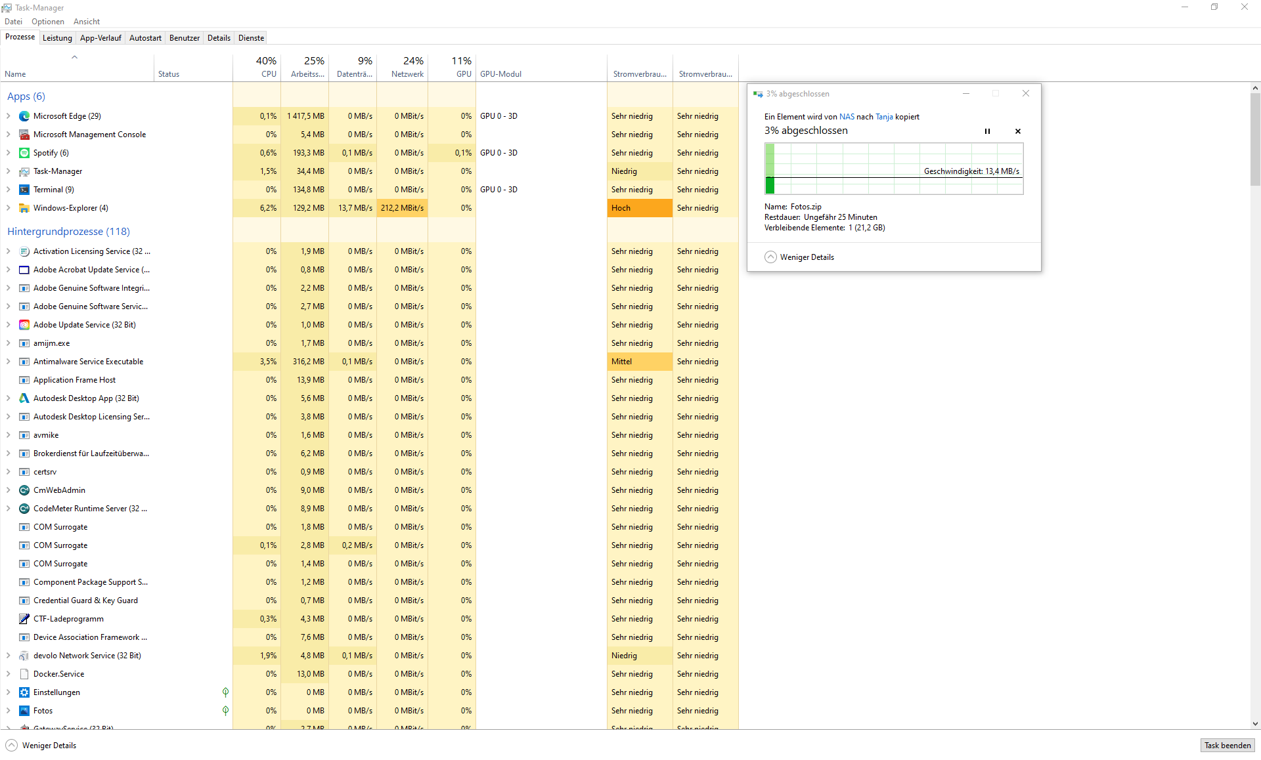Click the Application Frame Host icon
Viewport: 1261px width, 760px height.
[x=24, y=380]
